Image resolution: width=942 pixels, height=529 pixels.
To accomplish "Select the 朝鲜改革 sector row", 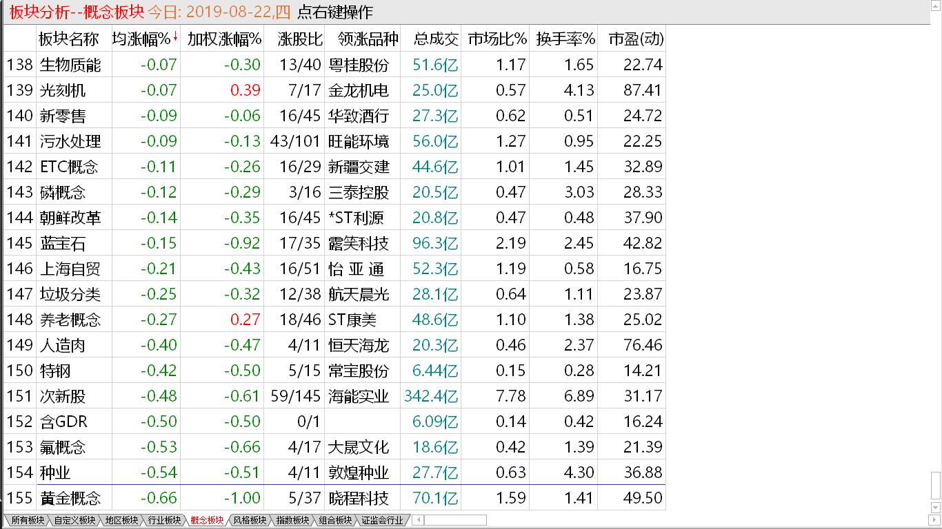I will 334,218.
